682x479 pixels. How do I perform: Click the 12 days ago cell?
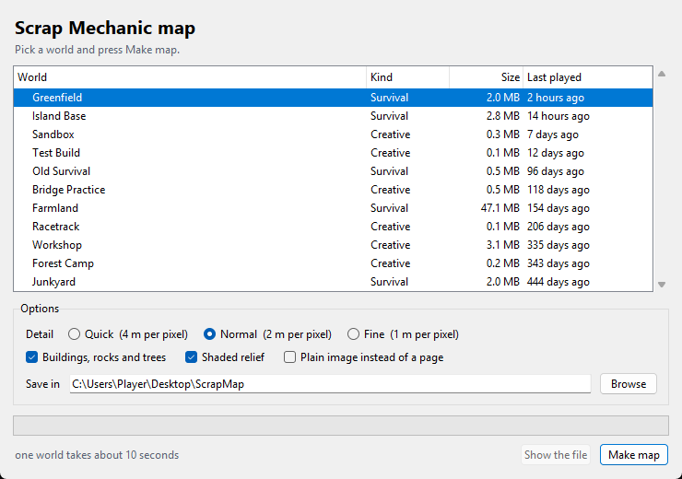556,153
